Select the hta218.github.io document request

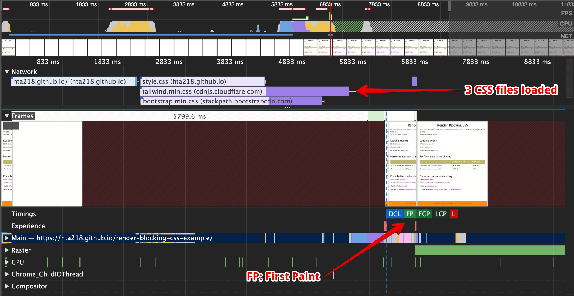(x=73, y=81)
